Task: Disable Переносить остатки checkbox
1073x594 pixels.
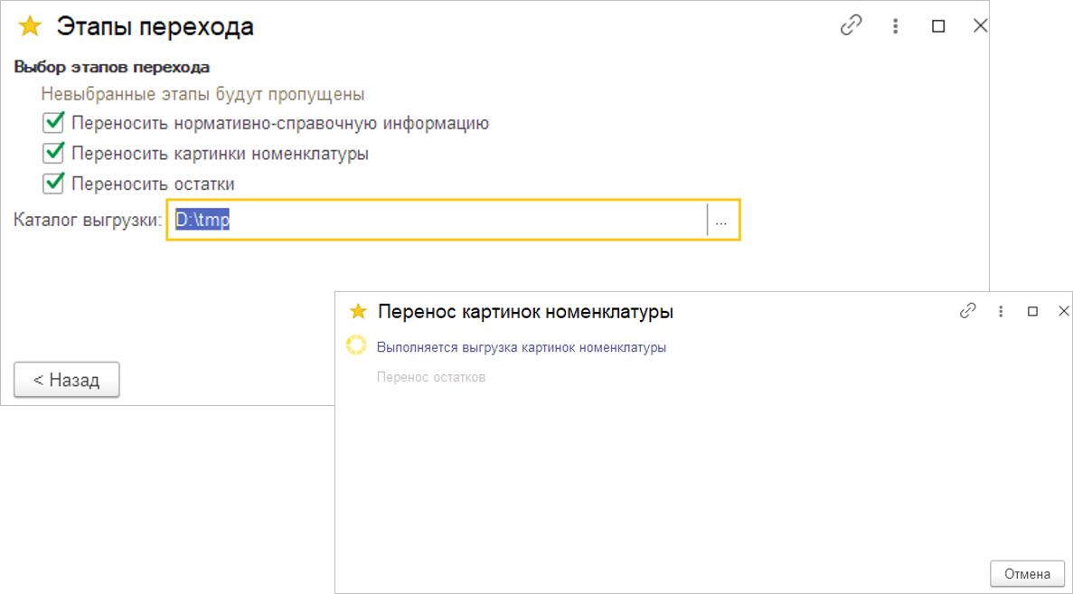Action: [53, 184]
